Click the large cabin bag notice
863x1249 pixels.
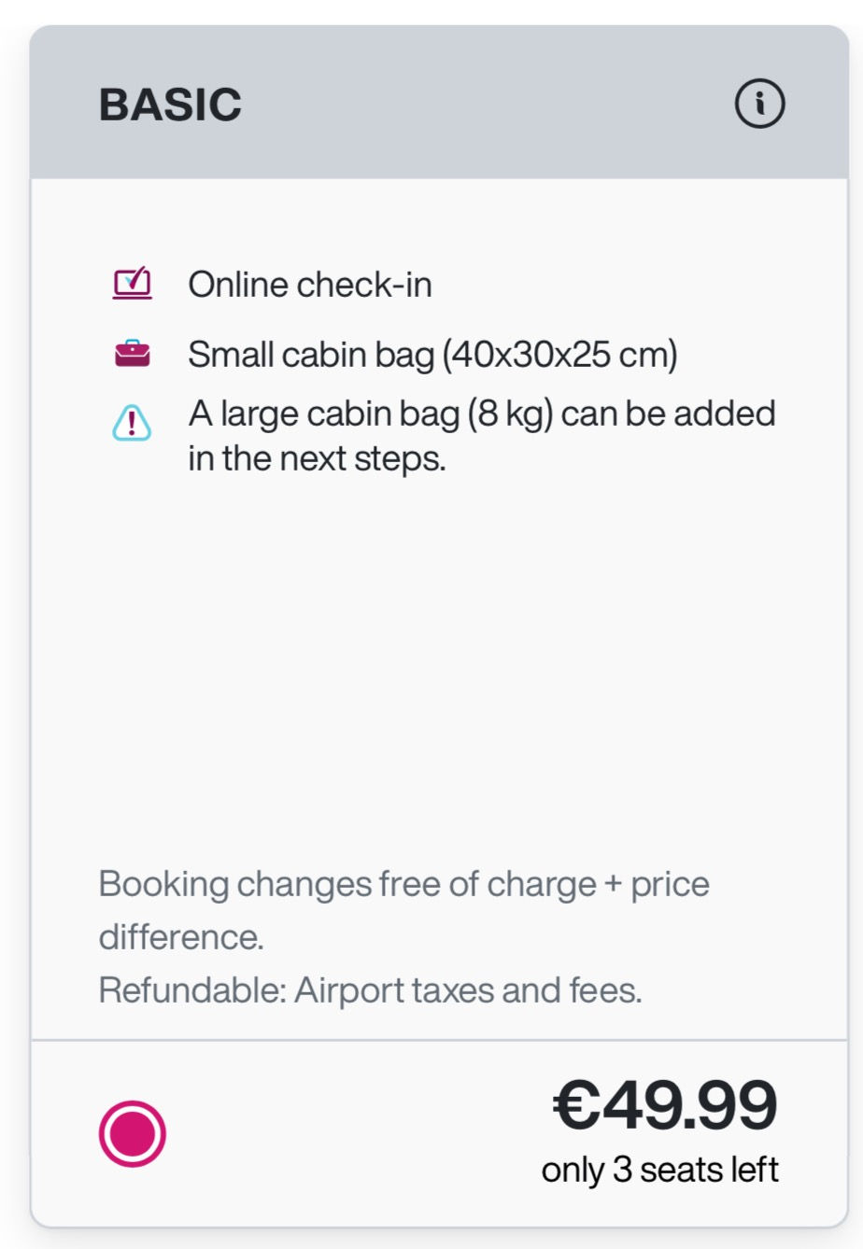[x=482, y=436]
